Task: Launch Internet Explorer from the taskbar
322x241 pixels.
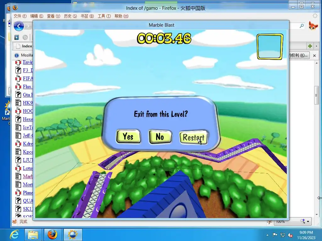Action: [14, 234]
